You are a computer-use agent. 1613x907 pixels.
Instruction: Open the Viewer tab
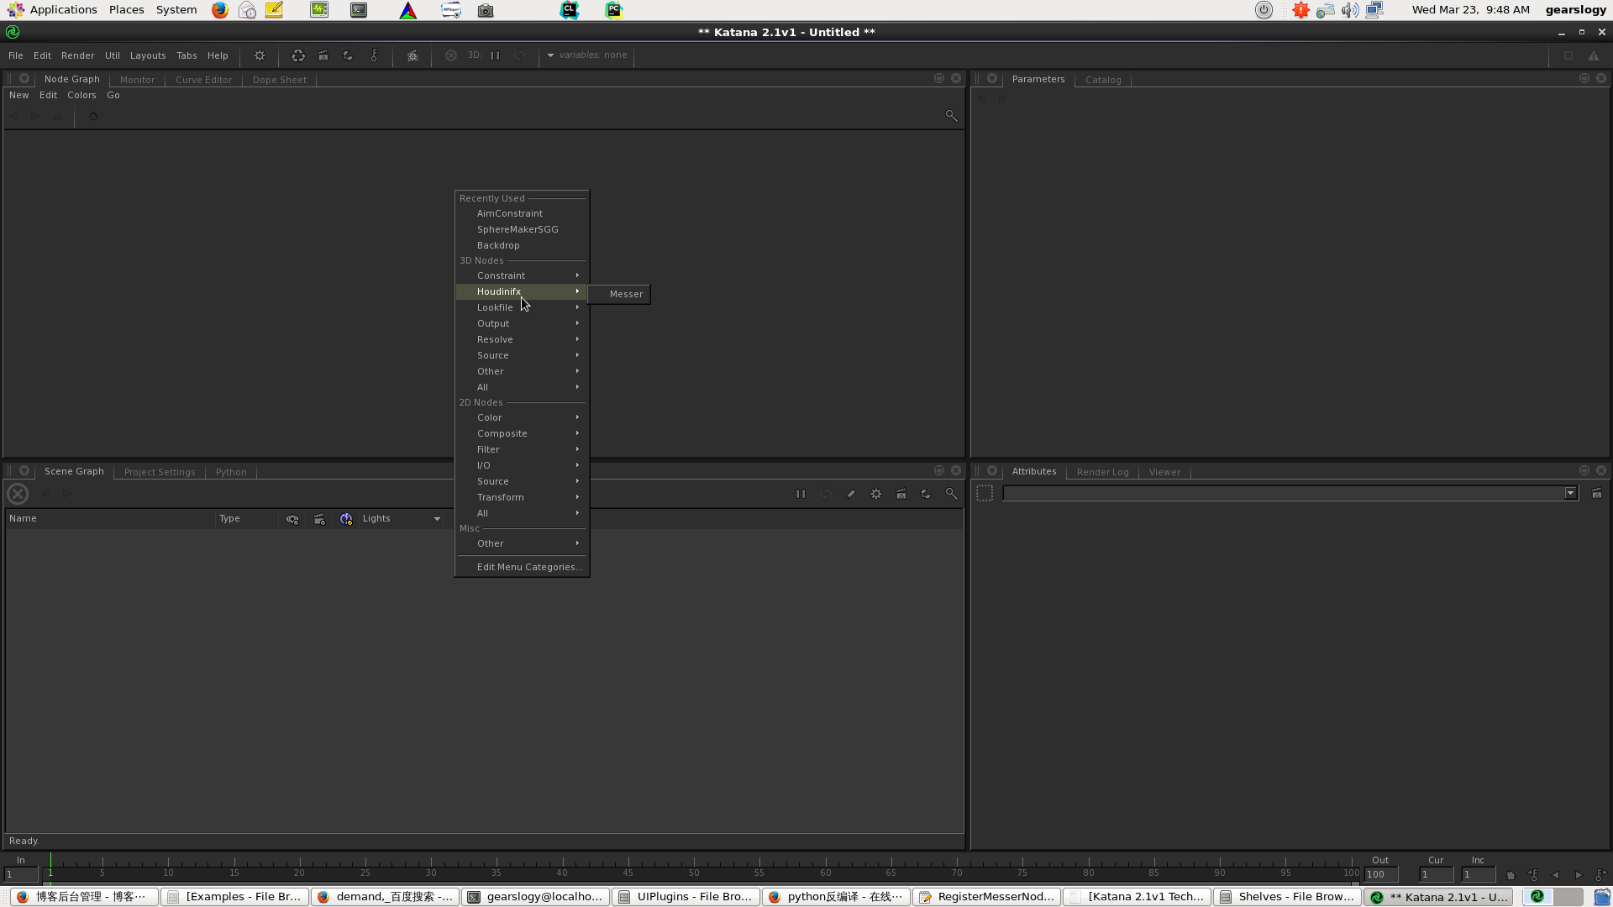(1164, 472)
